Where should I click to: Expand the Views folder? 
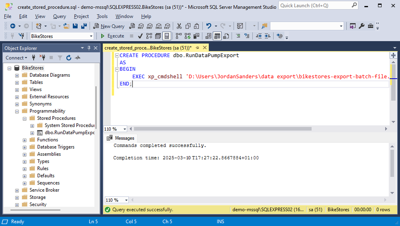click(x=17, y=90)
